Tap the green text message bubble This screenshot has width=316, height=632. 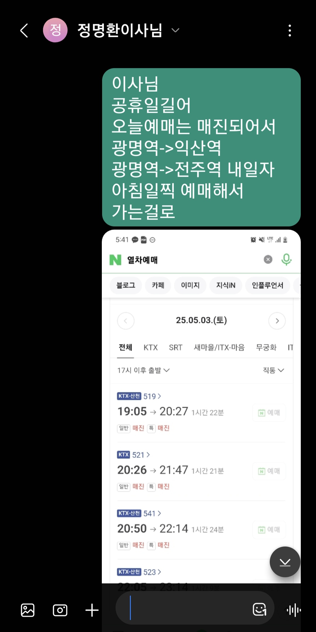click(x=201, y=147)
